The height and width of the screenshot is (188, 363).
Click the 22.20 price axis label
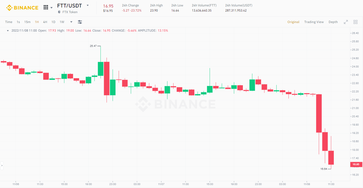coord(355,92)
